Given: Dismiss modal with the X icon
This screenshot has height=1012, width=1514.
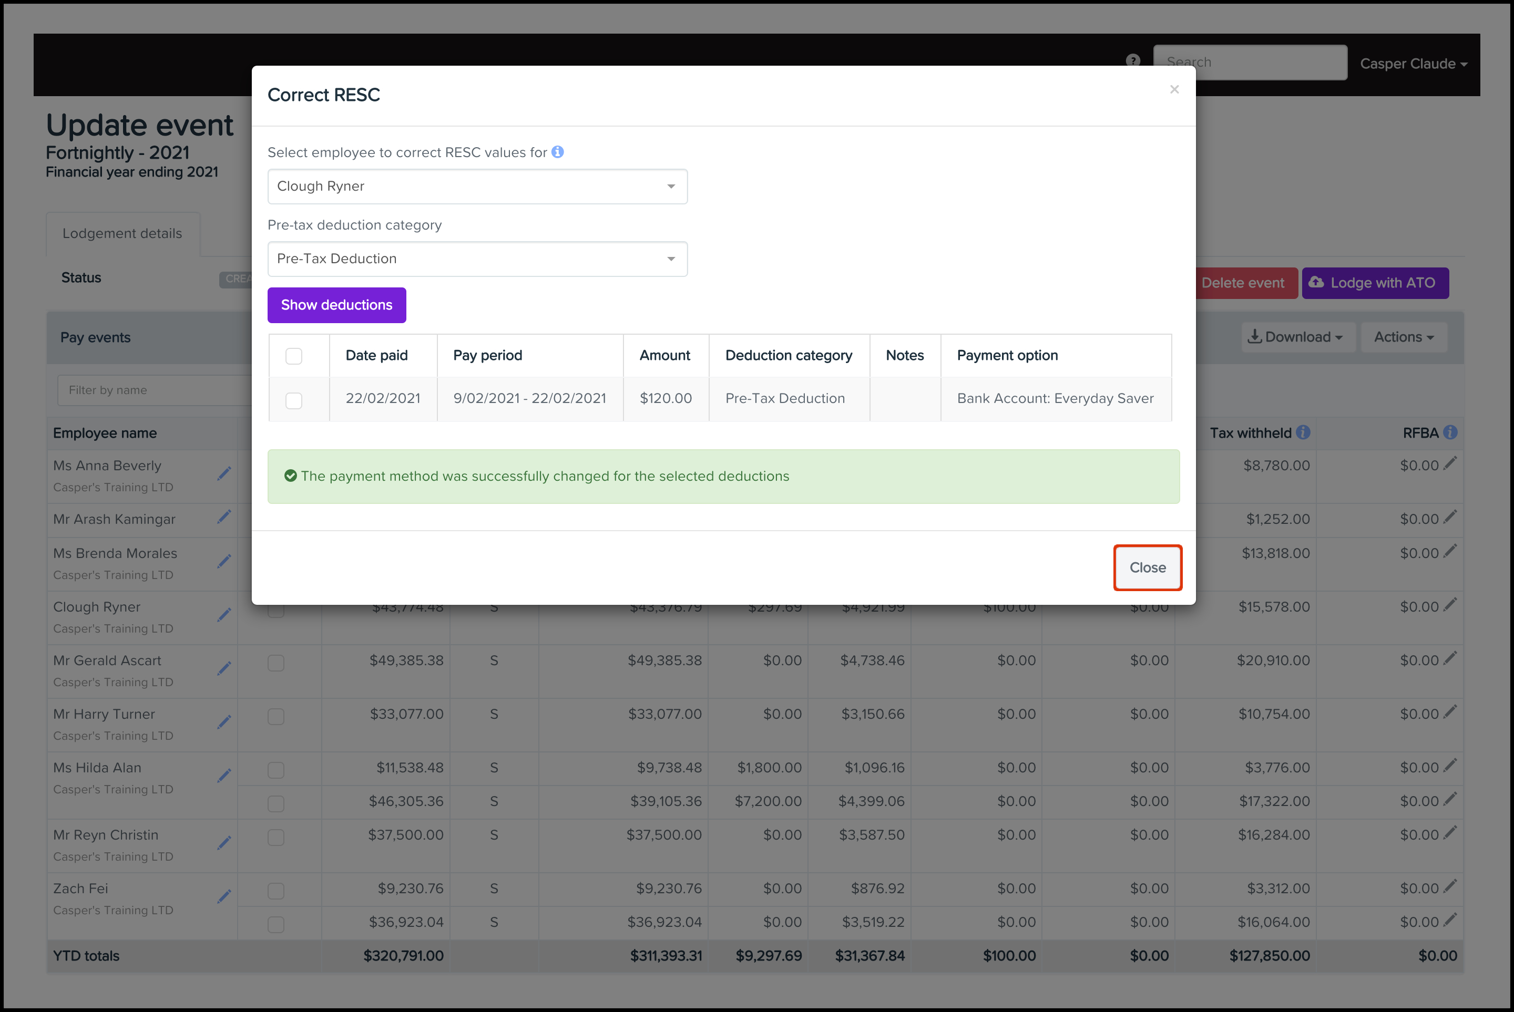Looking at the screenshot, I should tap(1174, 90).
